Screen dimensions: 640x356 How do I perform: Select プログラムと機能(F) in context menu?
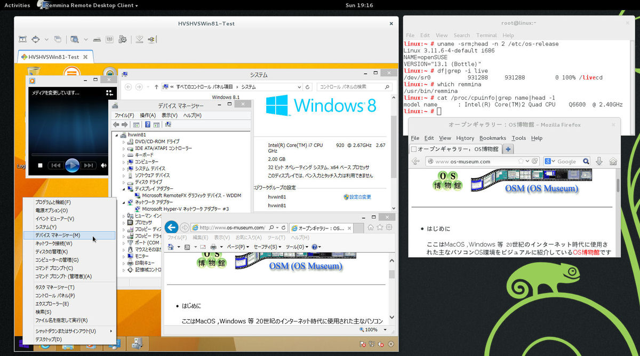tap(53, 202)
